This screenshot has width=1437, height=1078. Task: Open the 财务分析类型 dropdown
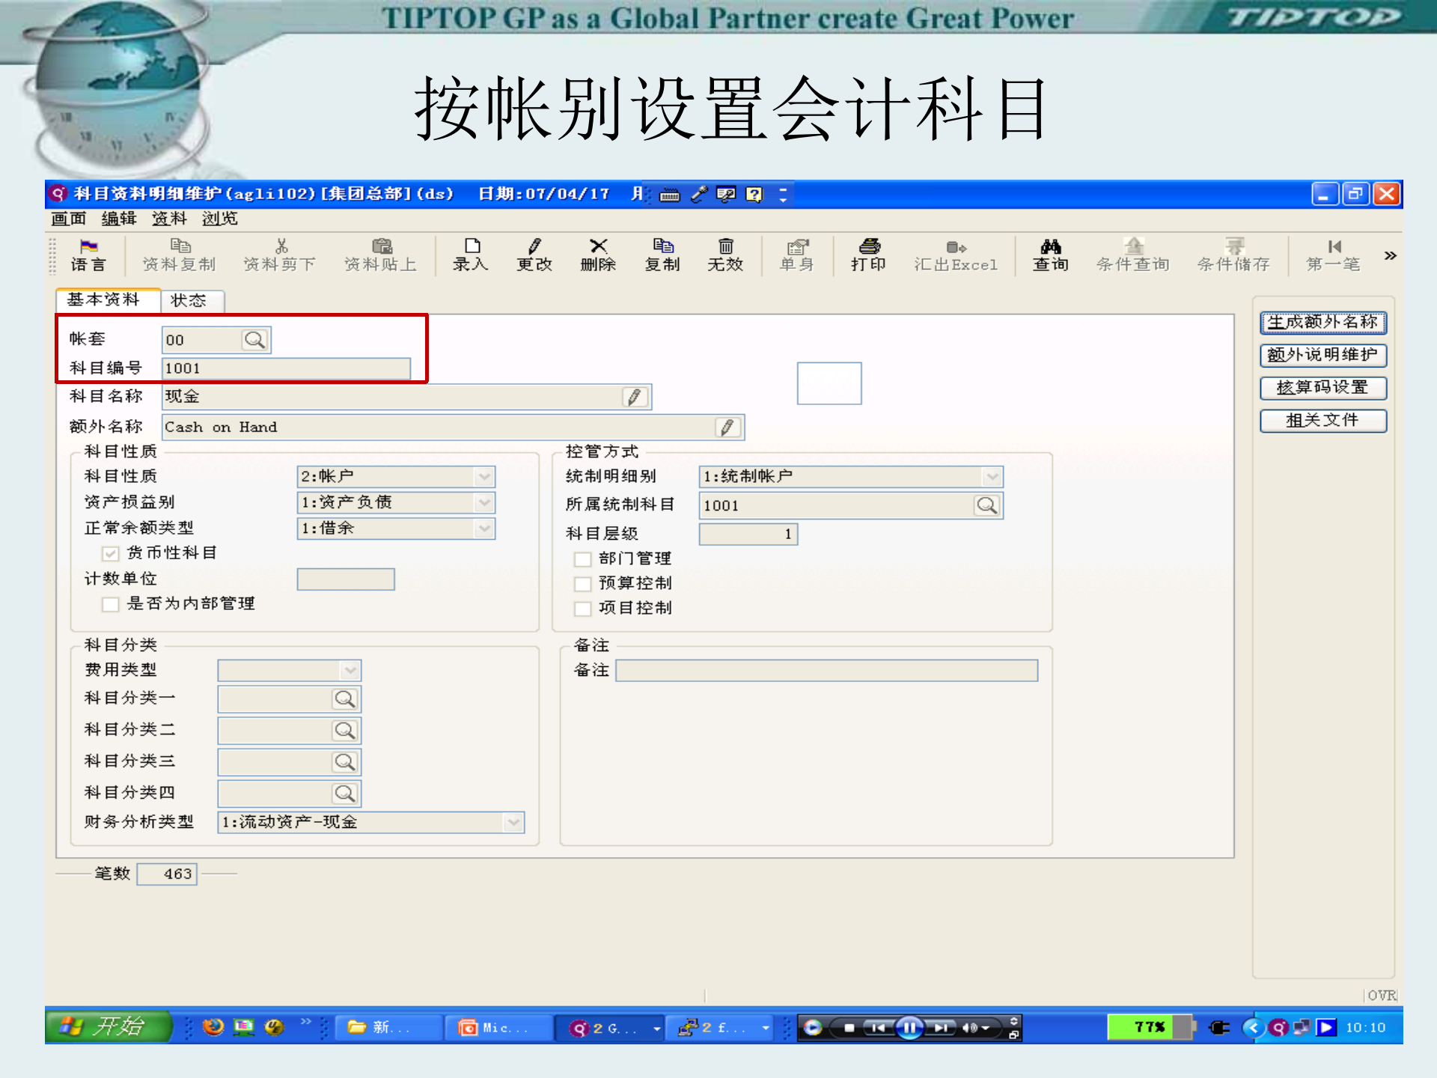click(513, 822)
